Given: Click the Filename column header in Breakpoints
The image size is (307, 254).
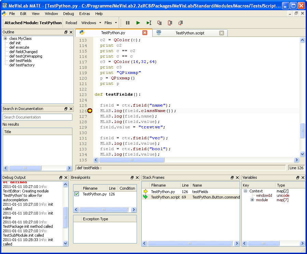Looking at the screenshot, I should (94, 188).
